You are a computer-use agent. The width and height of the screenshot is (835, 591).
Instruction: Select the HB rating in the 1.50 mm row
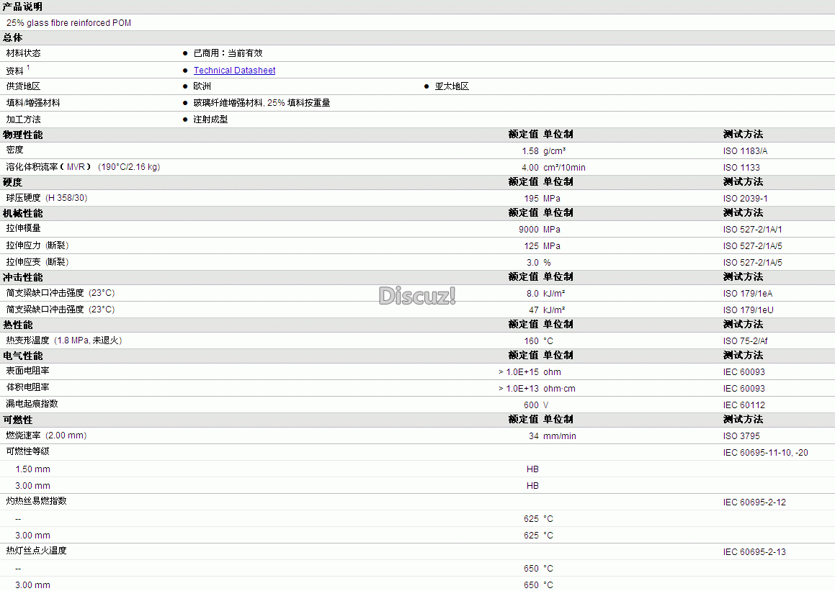coord(532,469)
